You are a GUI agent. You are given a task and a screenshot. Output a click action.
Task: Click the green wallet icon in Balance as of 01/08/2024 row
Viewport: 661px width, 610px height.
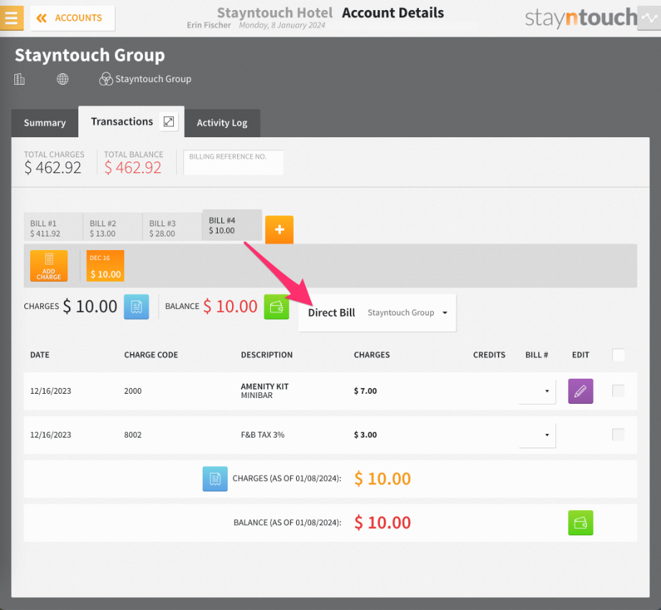point(581,523)
